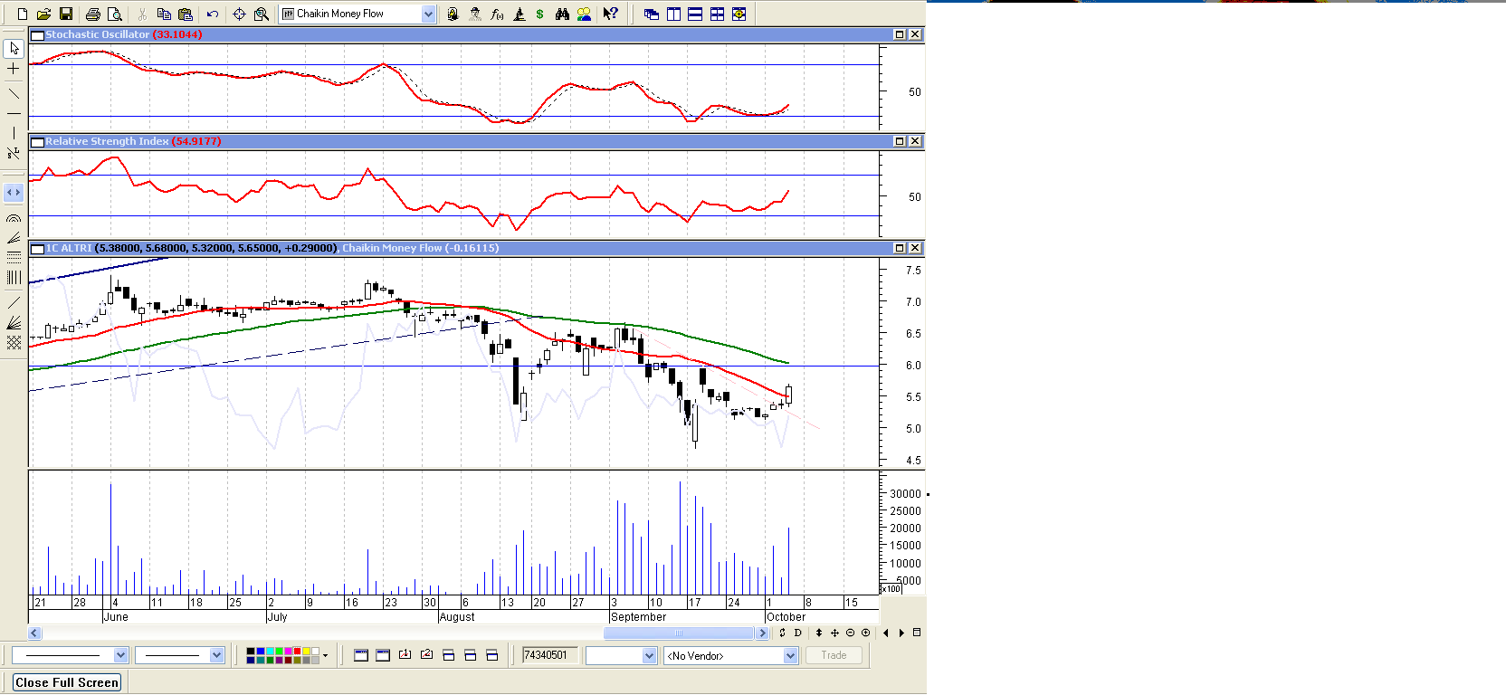The image size is (1506, 695).
Task: Click the next security right arrow
Action: click(x=901, y=633)
